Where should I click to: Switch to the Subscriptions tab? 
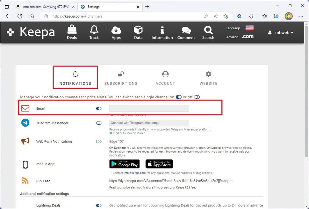click(121, 77)
